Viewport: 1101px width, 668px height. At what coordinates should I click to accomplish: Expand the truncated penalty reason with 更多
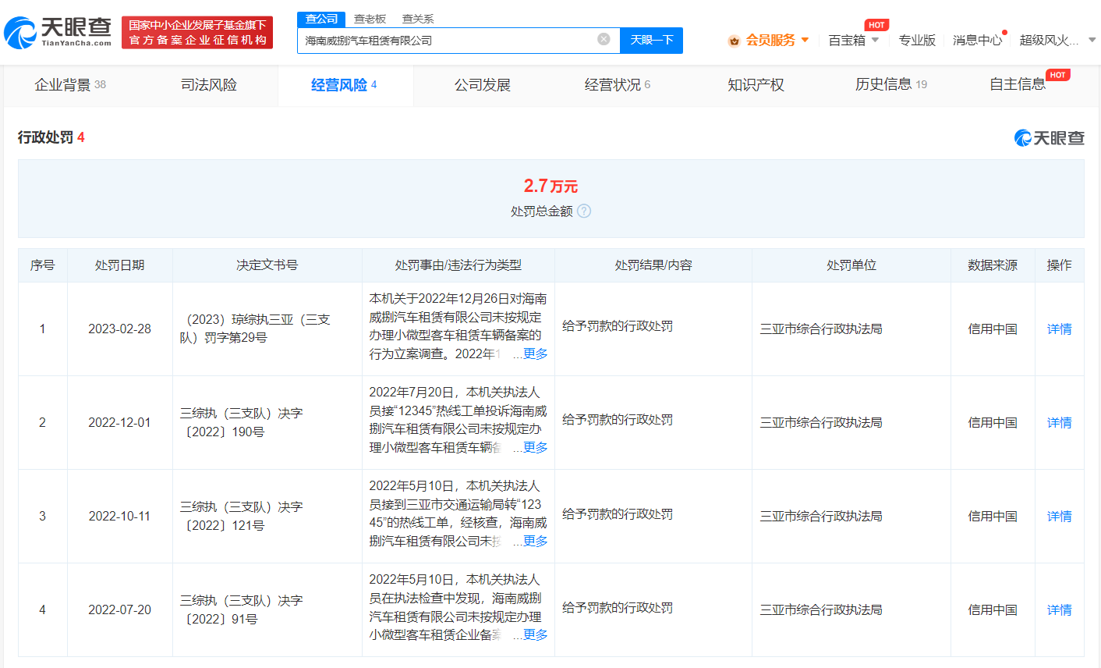click(x=536, y=354)
